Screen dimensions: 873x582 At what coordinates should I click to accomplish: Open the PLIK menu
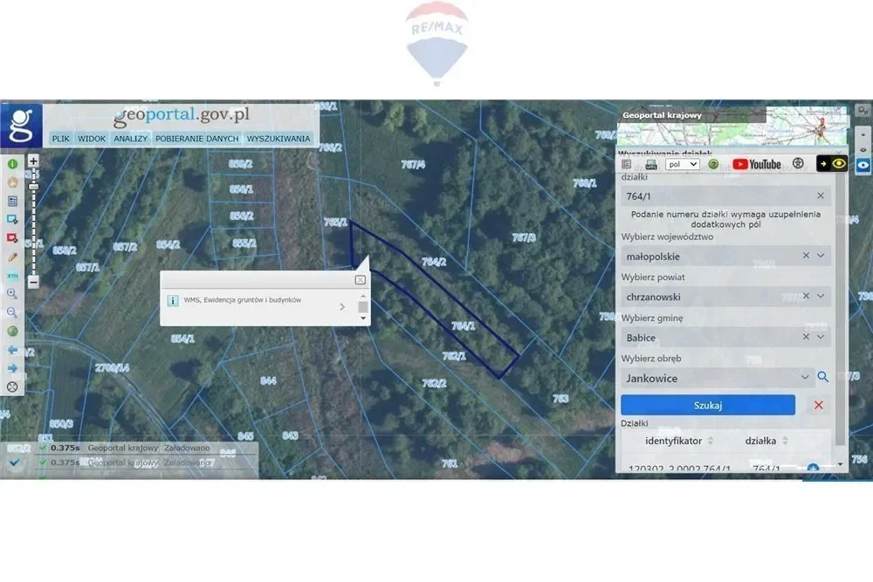(60, 139)
